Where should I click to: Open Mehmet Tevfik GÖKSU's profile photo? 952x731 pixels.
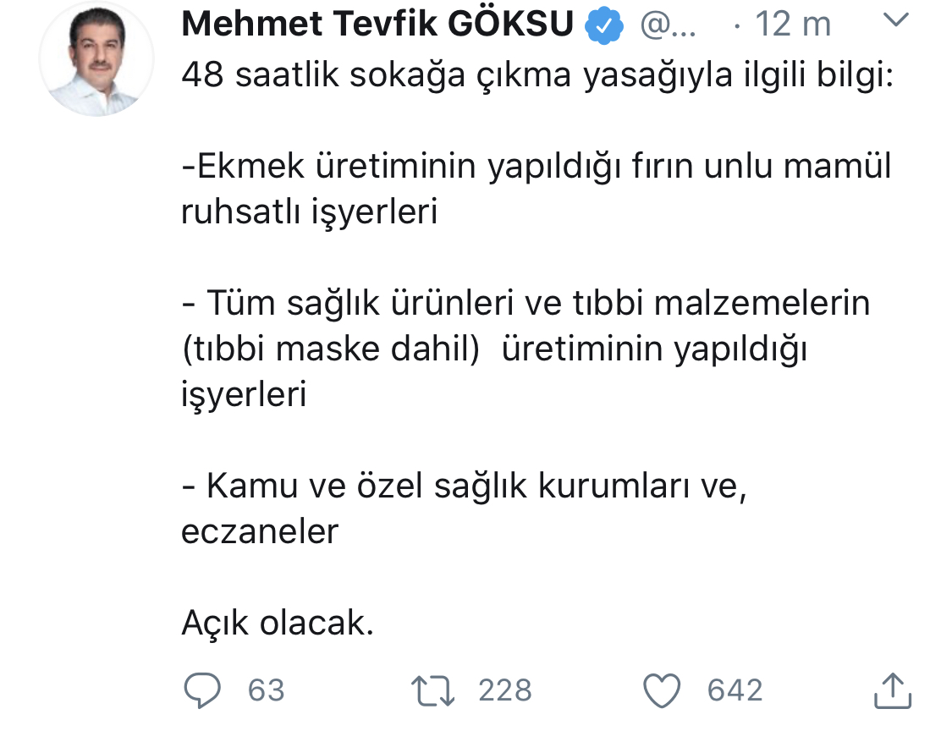(96, 59)
